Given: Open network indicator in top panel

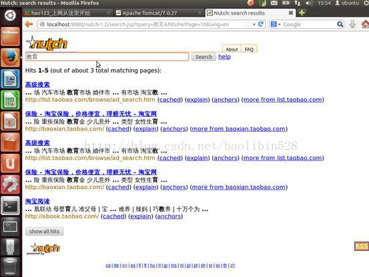Looking at the screenshot, I should (298, 3).
